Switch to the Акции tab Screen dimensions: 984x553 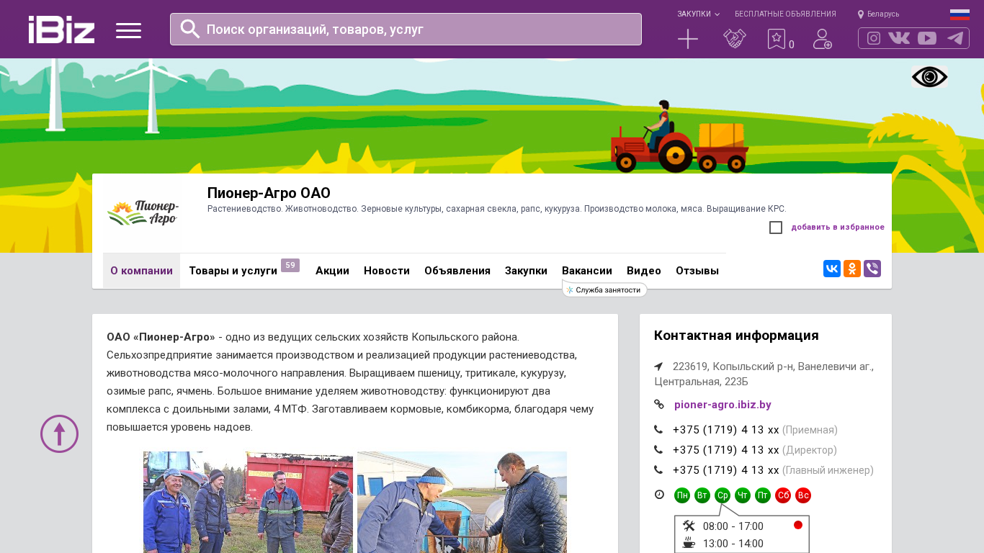coord(332,271)
